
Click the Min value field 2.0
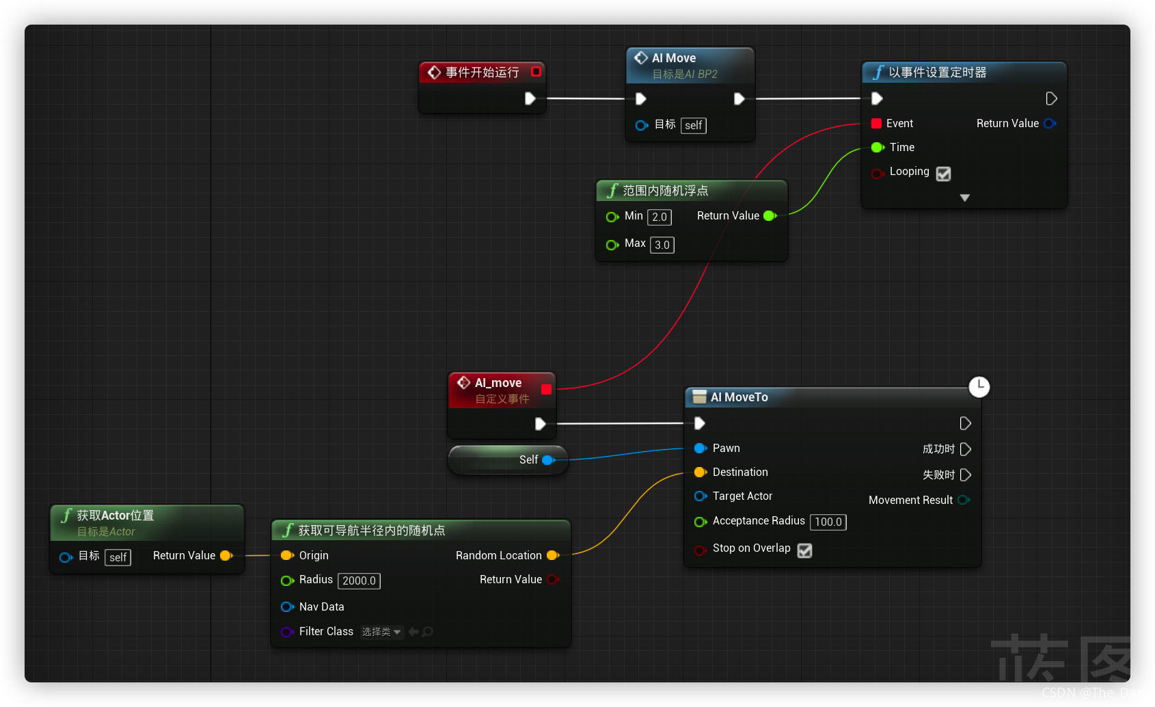(660, 217)
